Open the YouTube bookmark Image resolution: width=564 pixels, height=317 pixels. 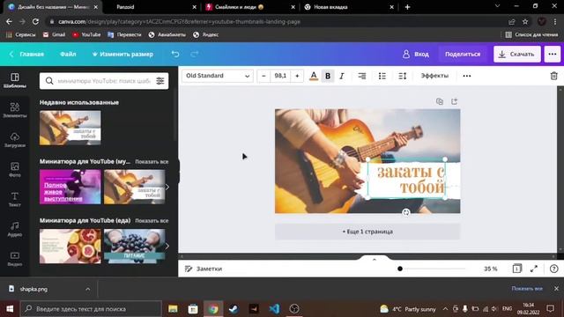86,34
